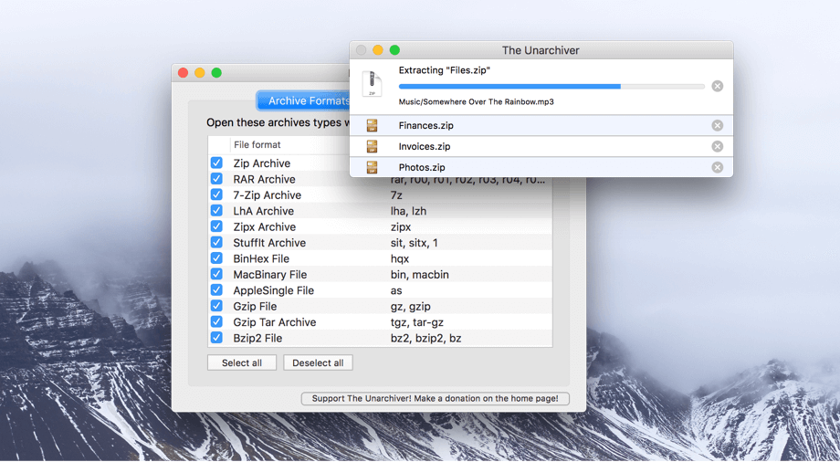Image resolution: width=840 pixels, height=462 pixels.
Task: Click the Photos.zip archive icon
Action: click(372, 167)
